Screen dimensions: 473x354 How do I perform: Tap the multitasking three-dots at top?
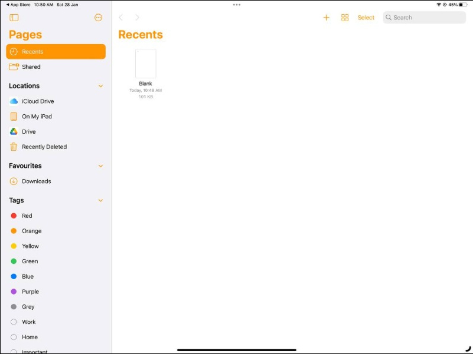click(x=237, y=5)
